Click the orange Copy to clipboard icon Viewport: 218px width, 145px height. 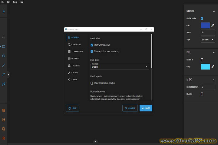tap(4, 129)
